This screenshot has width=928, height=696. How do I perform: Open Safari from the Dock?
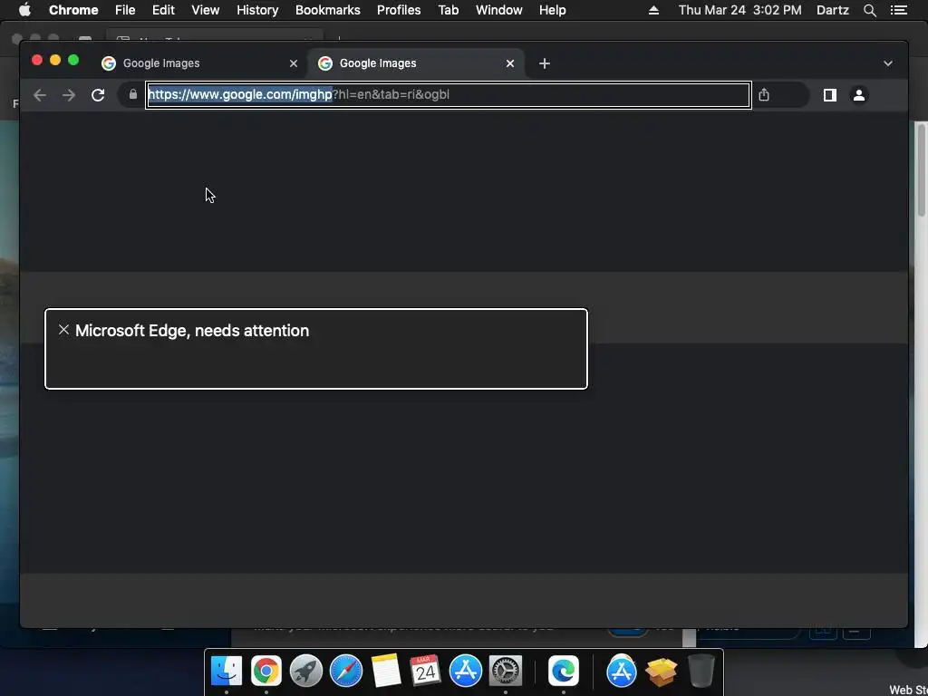tap(346, 671)
